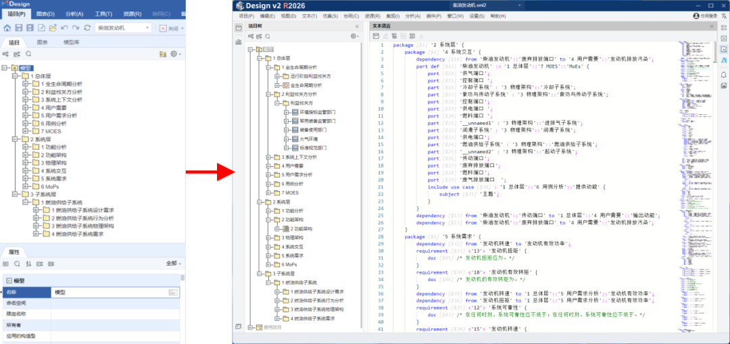Viewport: 730px width, 344px height.
Task: Click the ellipsis button beside the 名称 field
Action: click(173, 293)
